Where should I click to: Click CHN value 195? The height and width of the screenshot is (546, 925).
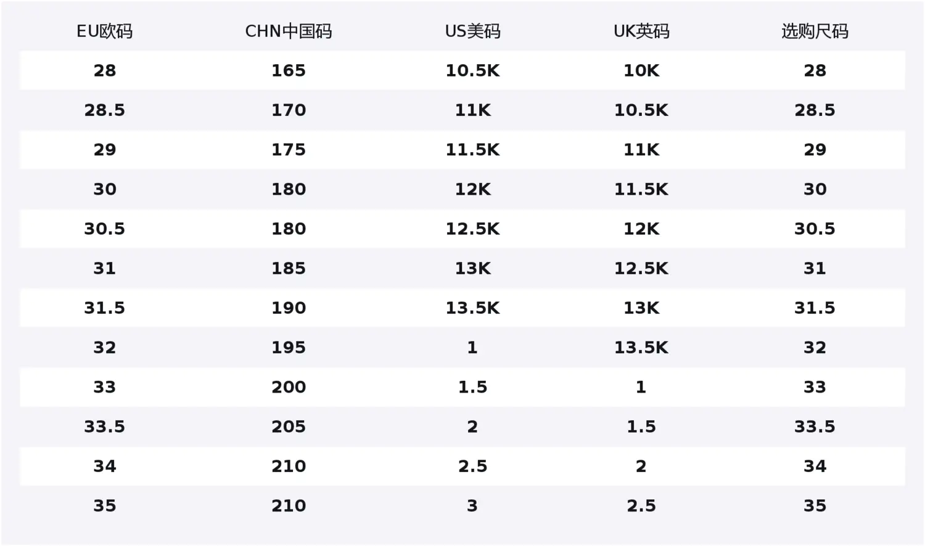[289, 348]
